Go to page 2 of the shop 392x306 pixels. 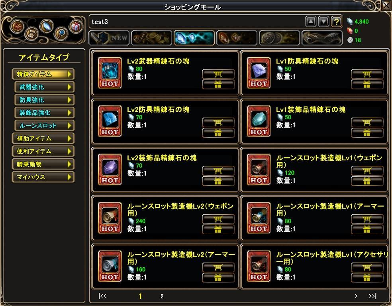pos(162,296)
